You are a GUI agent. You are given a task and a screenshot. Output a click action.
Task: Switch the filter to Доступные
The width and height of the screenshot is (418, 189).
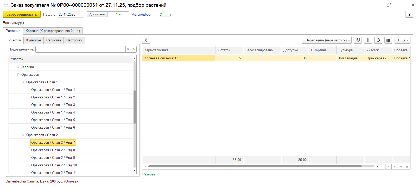click(x=97, y=15)
